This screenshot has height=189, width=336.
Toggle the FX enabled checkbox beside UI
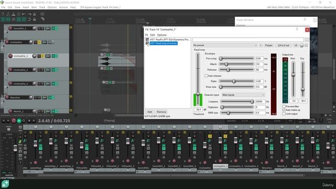pyautogui.click(x=306, y=45)
